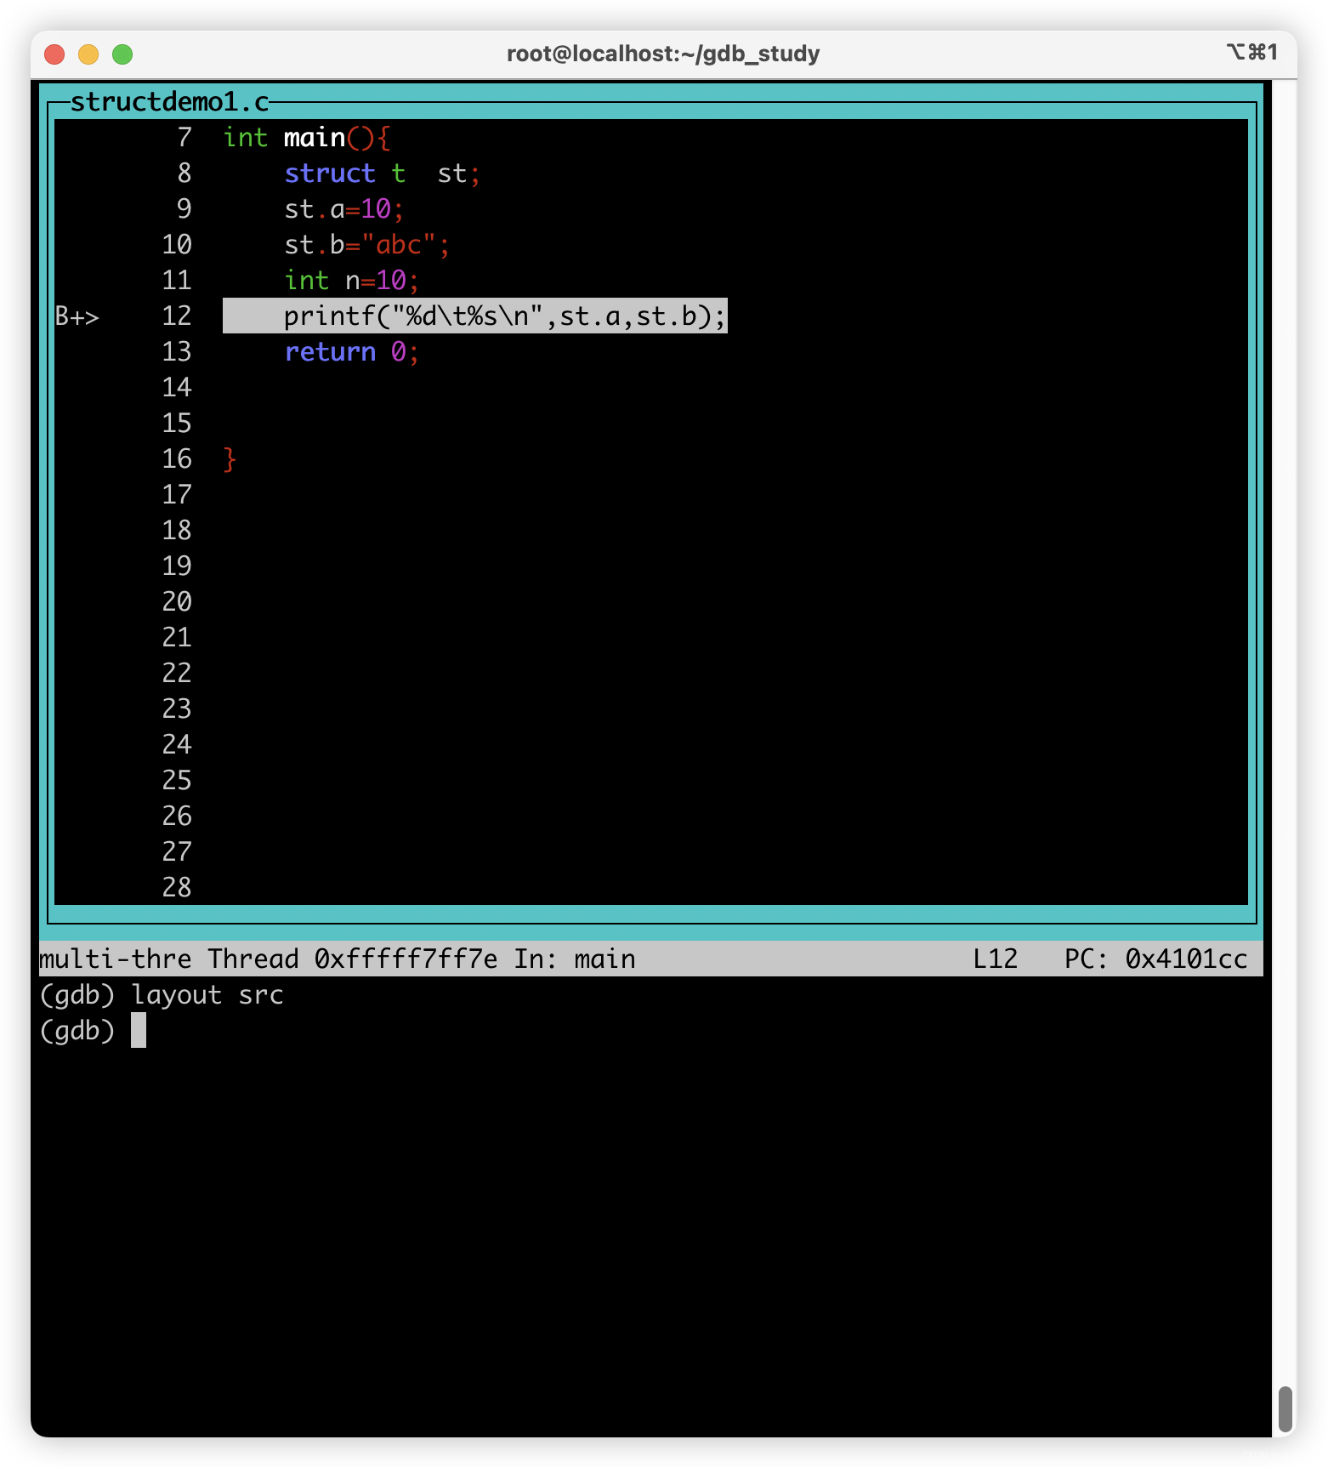This screenshot has height=1468, width=1328.
Task: Click line number 28 in the gutter
Action: click(177, 888)
